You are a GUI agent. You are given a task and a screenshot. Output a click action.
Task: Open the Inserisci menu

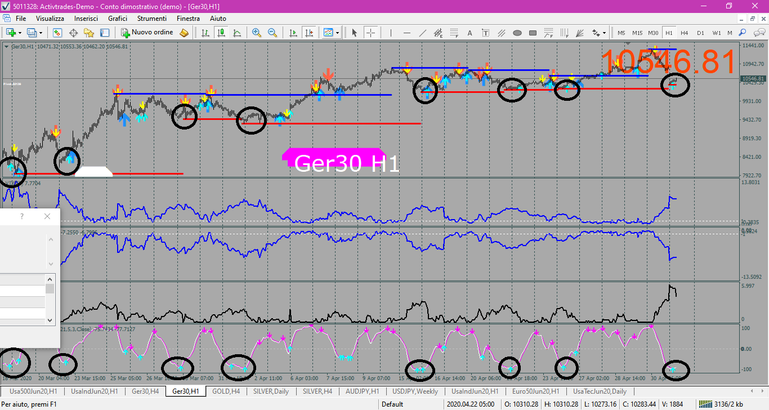click(x=86, y=19)
